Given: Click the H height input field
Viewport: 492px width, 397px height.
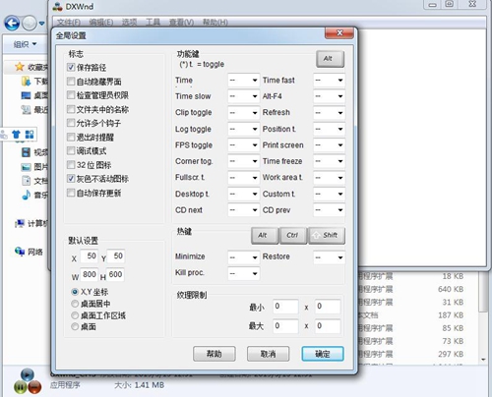Looking at the screenshot, I should coord(115,274).
